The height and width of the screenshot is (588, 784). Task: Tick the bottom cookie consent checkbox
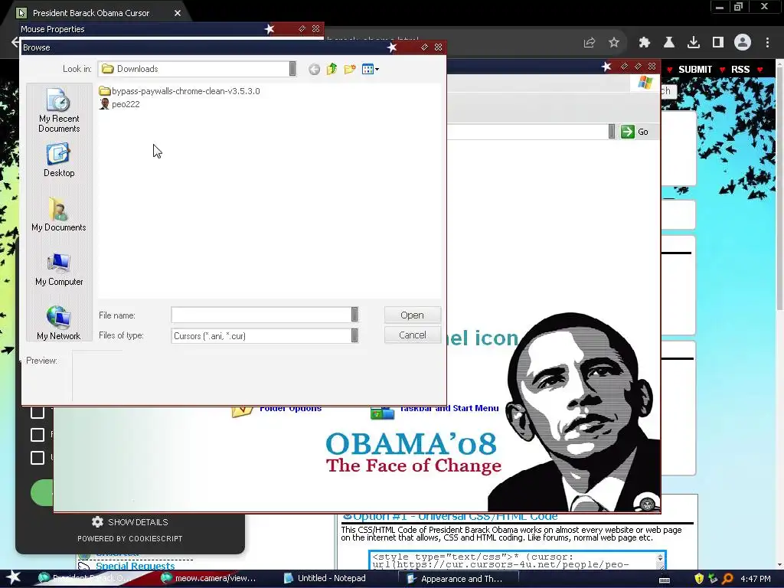(x=38, y=458)
